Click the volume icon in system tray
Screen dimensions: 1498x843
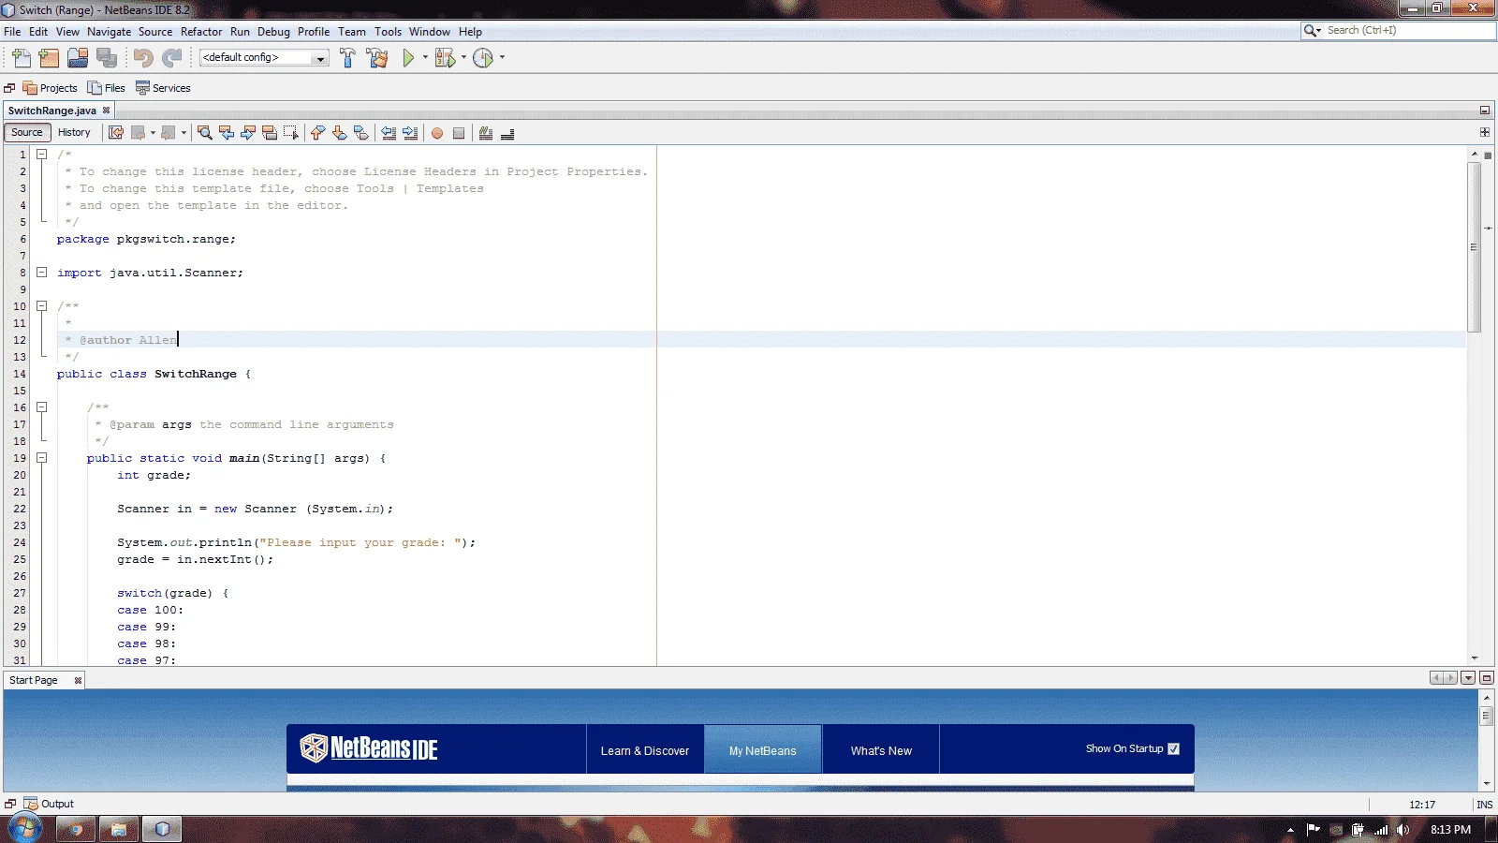coord(1403,830)
